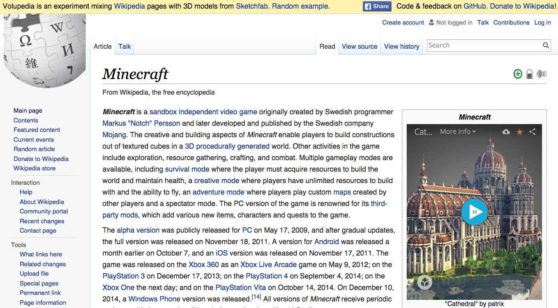Screen dimensions: 558x308
Task: Click the survival mode link
Action: pyautogui.click(x=187, y=169)
